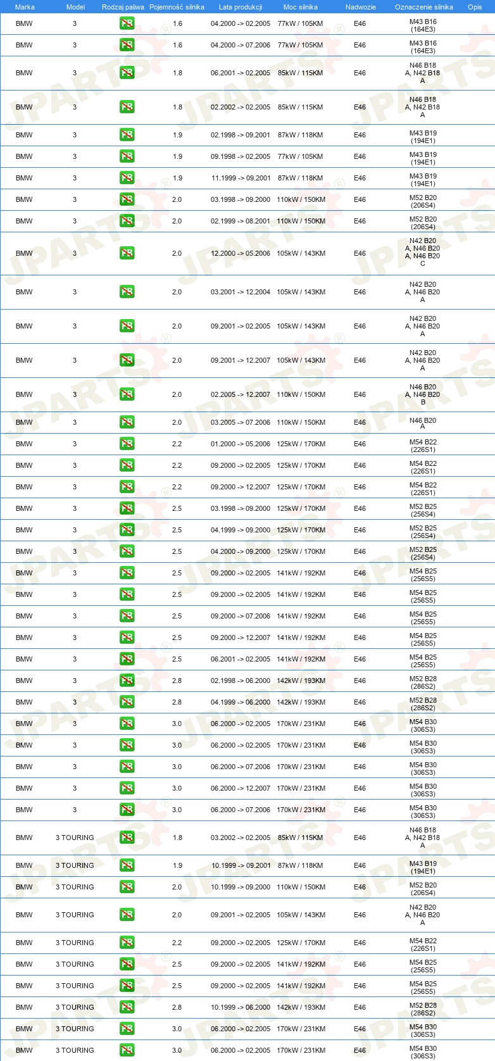Screen dimensions: 495x1061
Task: Click petrol icon in row dated 02.1998 -> 09.2001
Action: [127, 135]
